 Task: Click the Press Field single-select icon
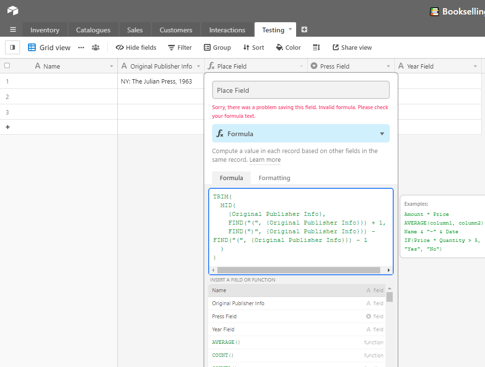314,66
